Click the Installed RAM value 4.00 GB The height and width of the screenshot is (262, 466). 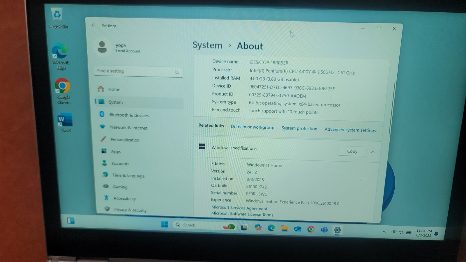point(274,79)
